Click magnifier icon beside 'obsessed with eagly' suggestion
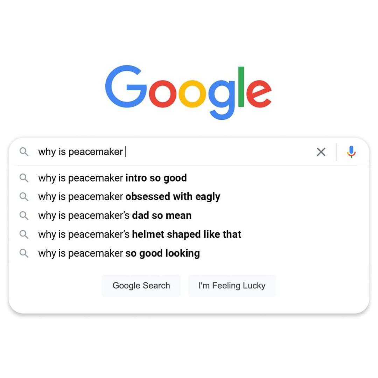The width and height of the screenshot is (378, 378). 24,197
